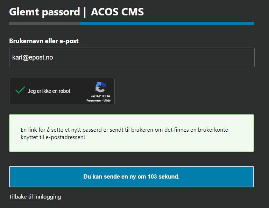Click the Brukernavn eller e-post label
269x208 pixels.
[44, 41]
